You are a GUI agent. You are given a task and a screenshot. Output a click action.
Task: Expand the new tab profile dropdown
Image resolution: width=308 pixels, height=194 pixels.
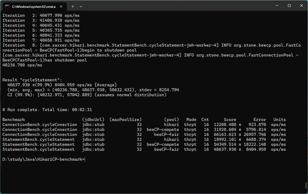coord(81,6)
